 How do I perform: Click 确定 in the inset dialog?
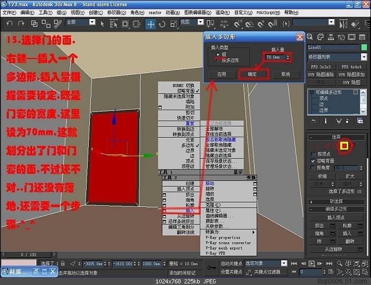click(252, 74)
